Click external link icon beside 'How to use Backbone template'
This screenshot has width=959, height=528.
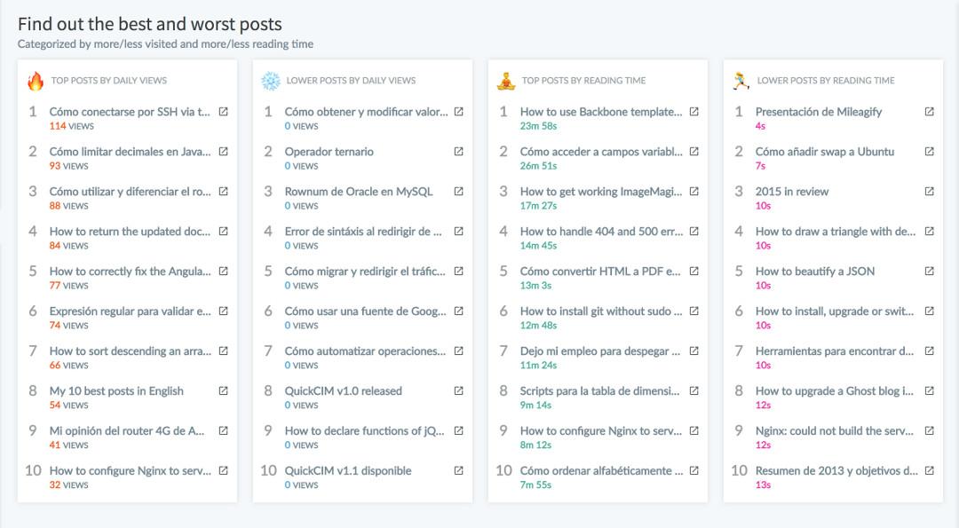pos(694,112)
